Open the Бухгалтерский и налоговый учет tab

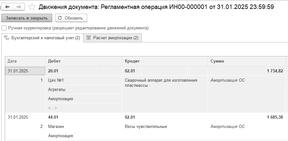point(42,38)
